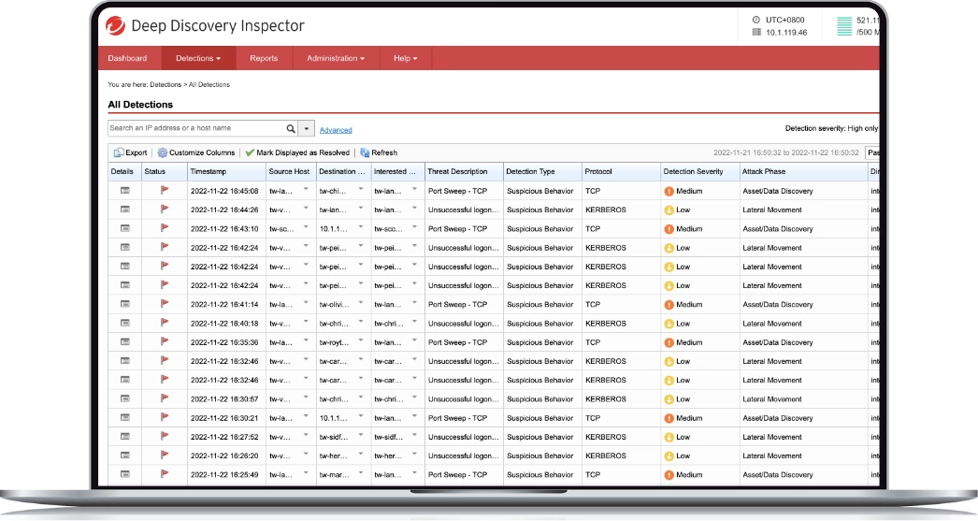
Task: Expand tw-olivi... destination dropdown arrow
Action: click(x=361, y=303)
